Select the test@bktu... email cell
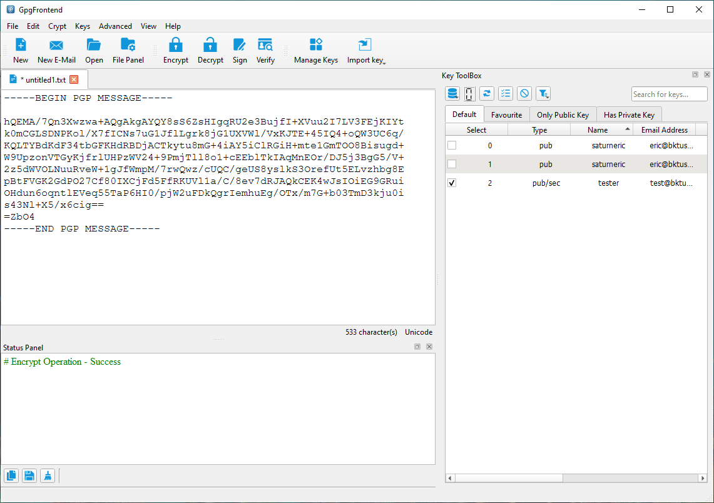This screenshot has height=503, width=714. 671,183
